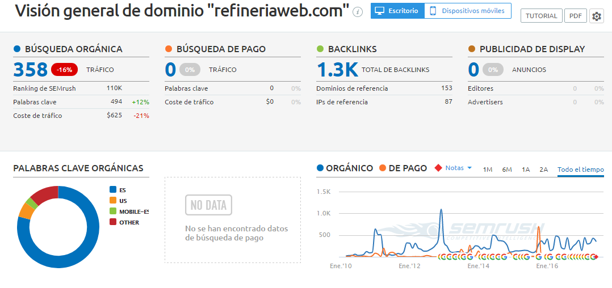Click referring domains count 153
The width and height of the screenshot is (612, 288).
(446, 88)
